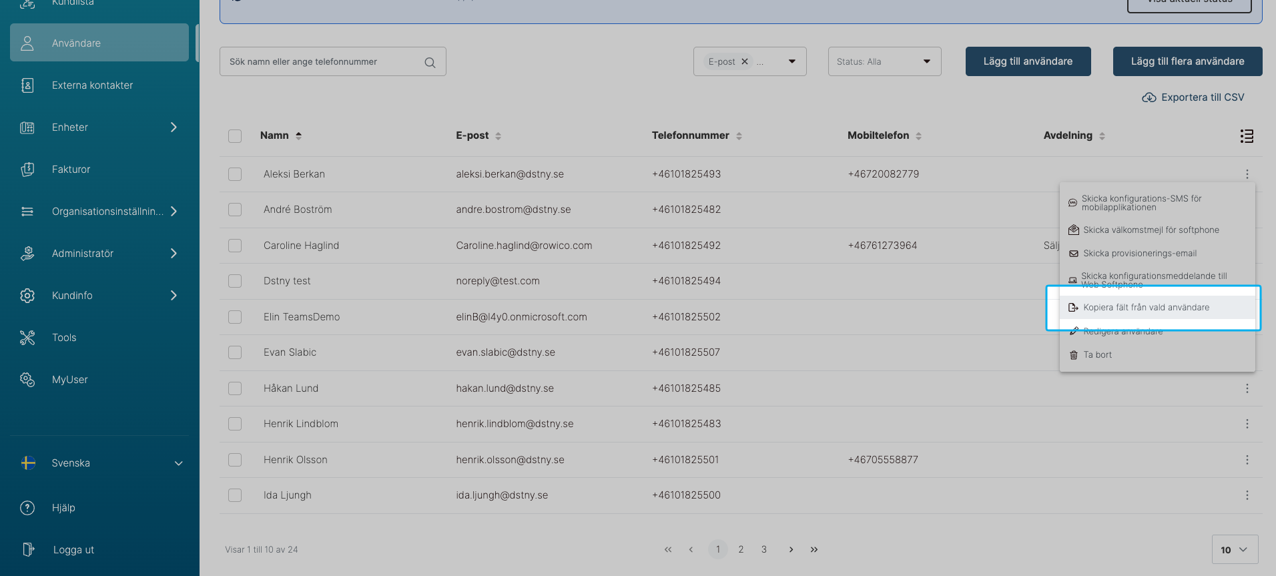Image resolution: width=1276 pixels, height=576 pixels.
Task: Go to last page of results
Action: pos(814,549)
